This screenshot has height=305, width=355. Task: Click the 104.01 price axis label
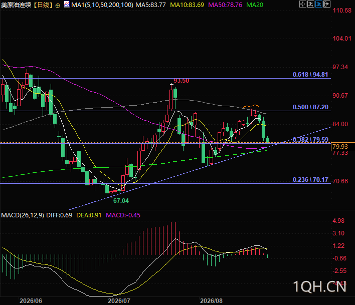click(x=342, y=39)
